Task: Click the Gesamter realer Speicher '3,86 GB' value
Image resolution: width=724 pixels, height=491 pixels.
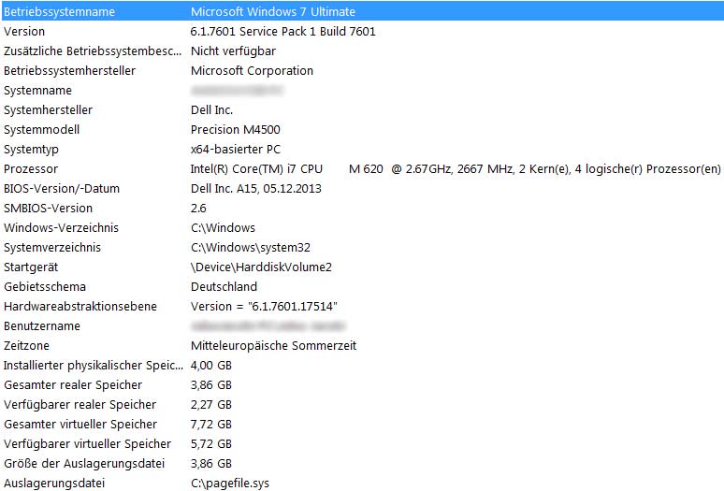Action: (211, 385)
